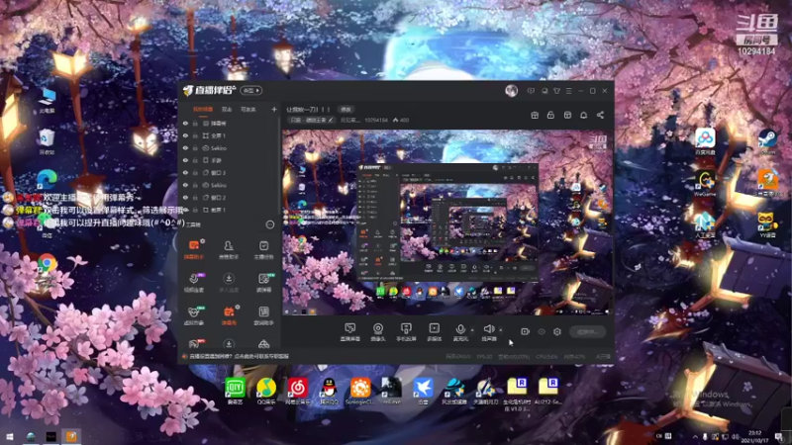Open 爱奇艺 icon in the dock
Viewport: 792px width, 445px height.
coord(235,392)
